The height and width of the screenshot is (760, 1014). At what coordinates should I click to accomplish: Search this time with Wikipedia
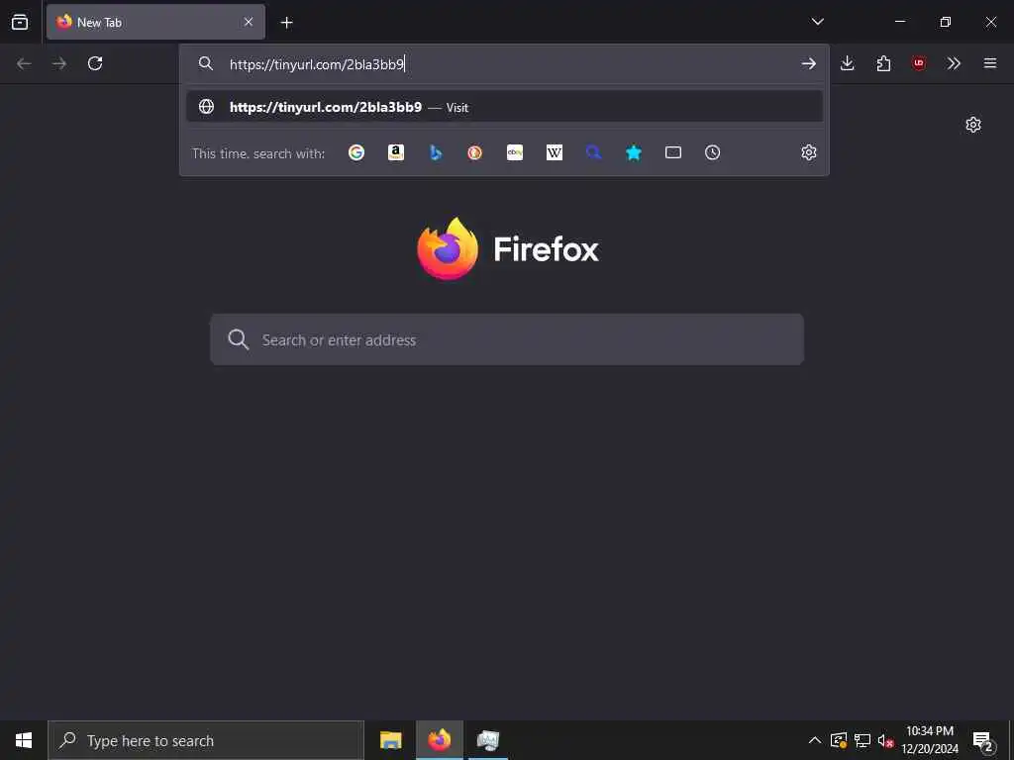coord(555,152)
